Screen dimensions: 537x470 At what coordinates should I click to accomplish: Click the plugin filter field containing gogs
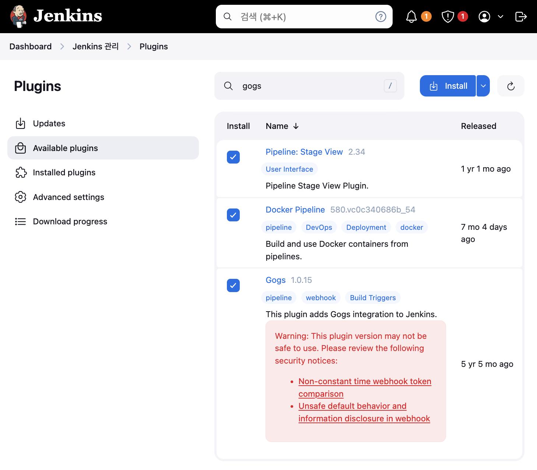point(309,86)
